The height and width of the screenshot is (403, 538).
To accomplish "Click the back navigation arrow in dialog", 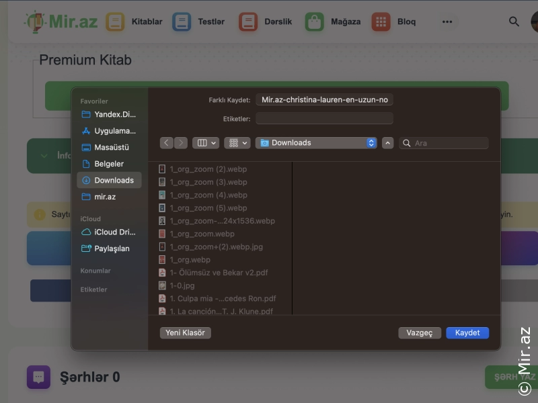I will pyautogui.click(x=167, y=143).
